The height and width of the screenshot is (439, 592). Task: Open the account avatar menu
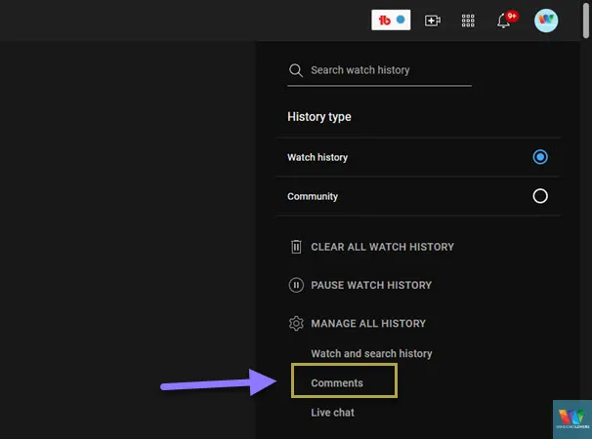(x=546, y=20)
